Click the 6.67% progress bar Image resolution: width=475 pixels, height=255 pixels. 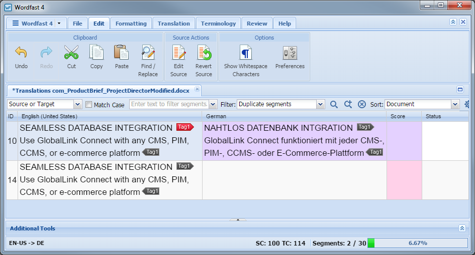[x=418, y=243]
